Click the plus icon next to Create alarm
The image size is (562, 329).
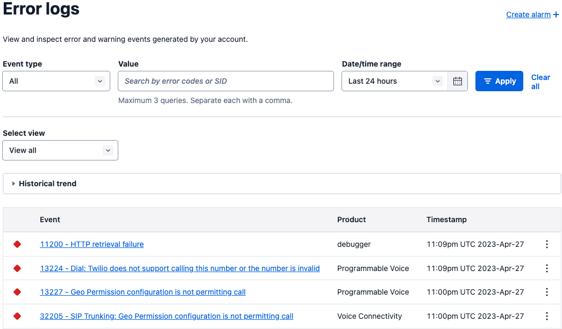coord(555,14)
